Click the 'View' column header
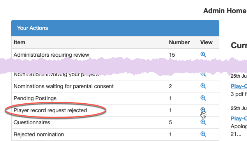The height and width of the screenshot is (141, 247). click(x=206, y=42)
